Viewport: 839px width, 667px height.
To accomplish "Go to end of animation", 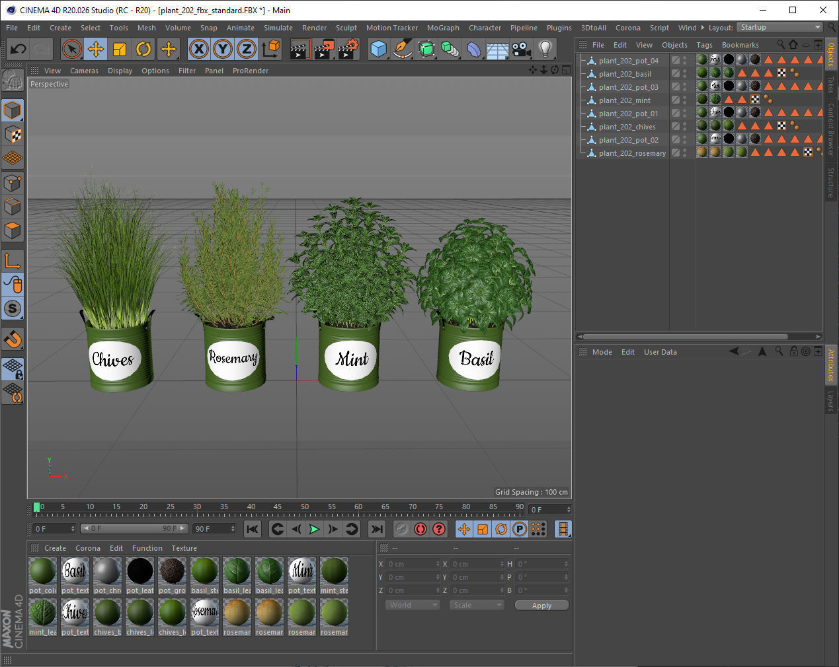I will tap(376, 528).
